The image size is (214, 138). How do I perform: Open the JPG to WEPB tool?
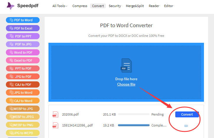(x=23, y=133)
